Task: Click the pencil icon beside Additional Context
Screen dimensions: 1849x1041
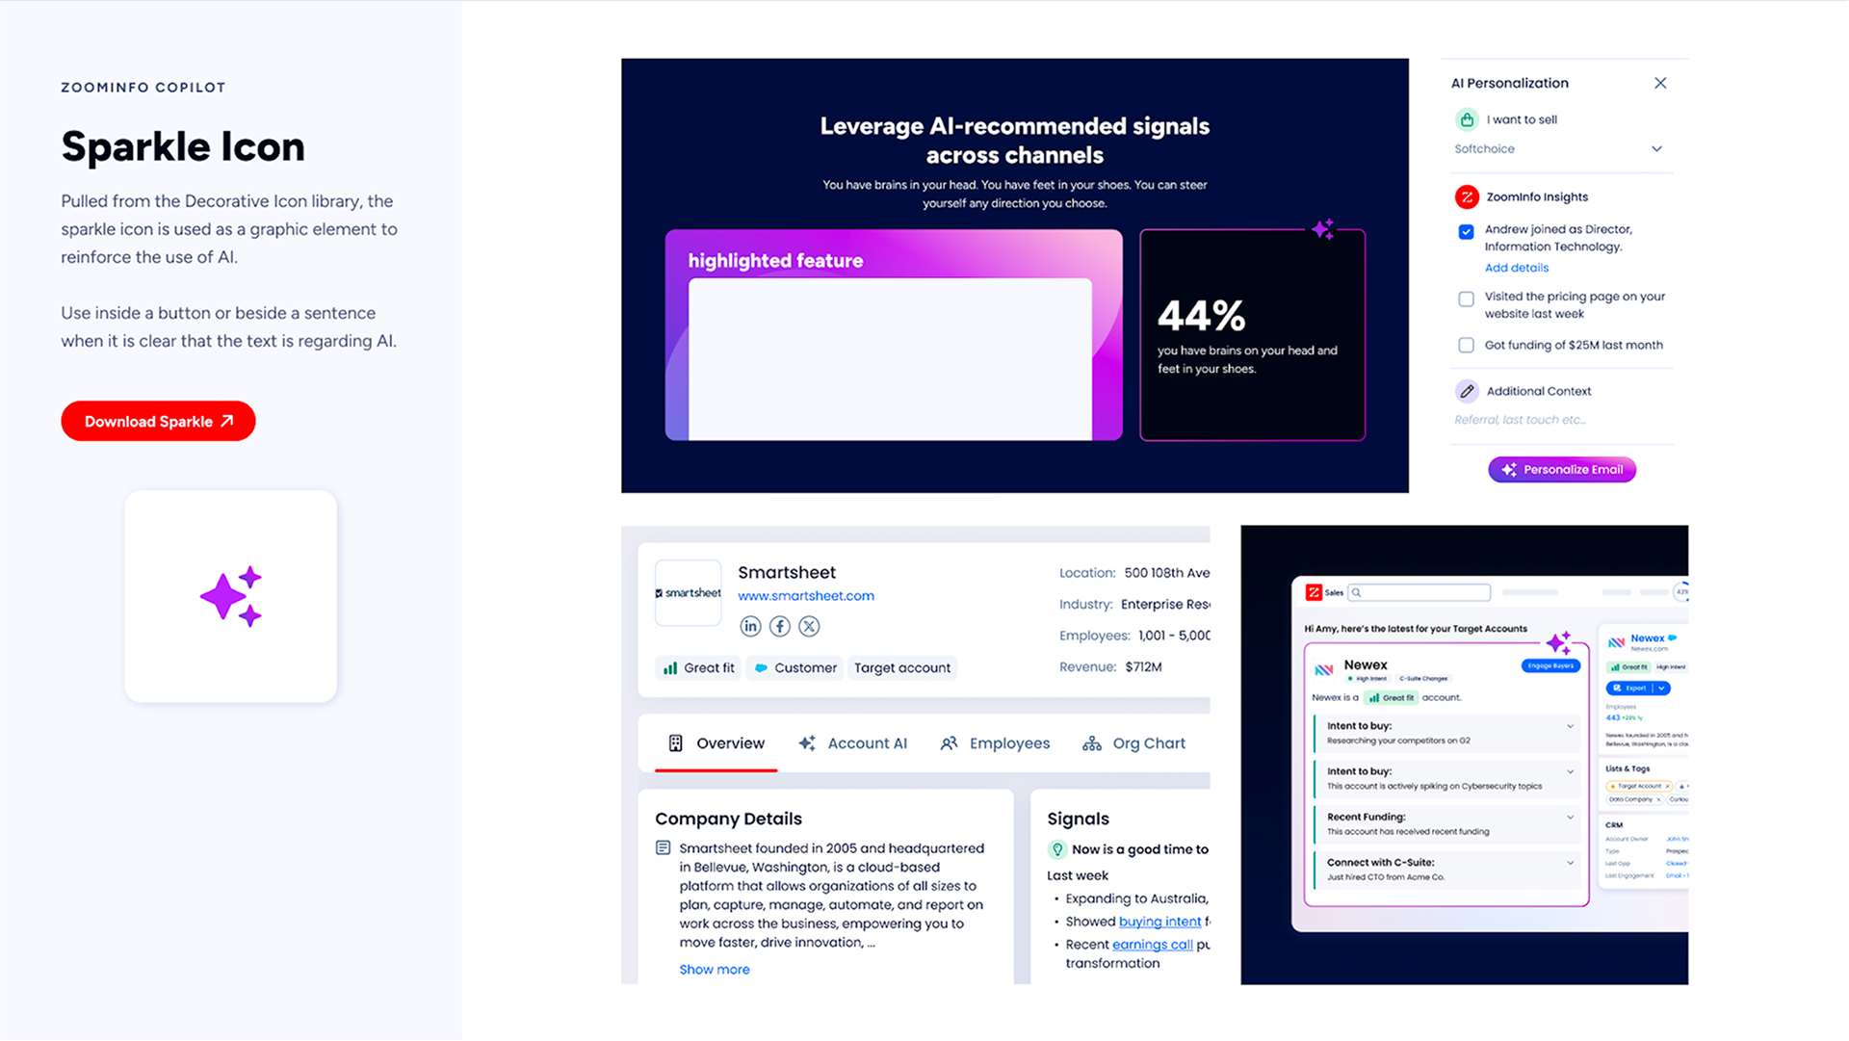Action: (x=1466, y=391)
